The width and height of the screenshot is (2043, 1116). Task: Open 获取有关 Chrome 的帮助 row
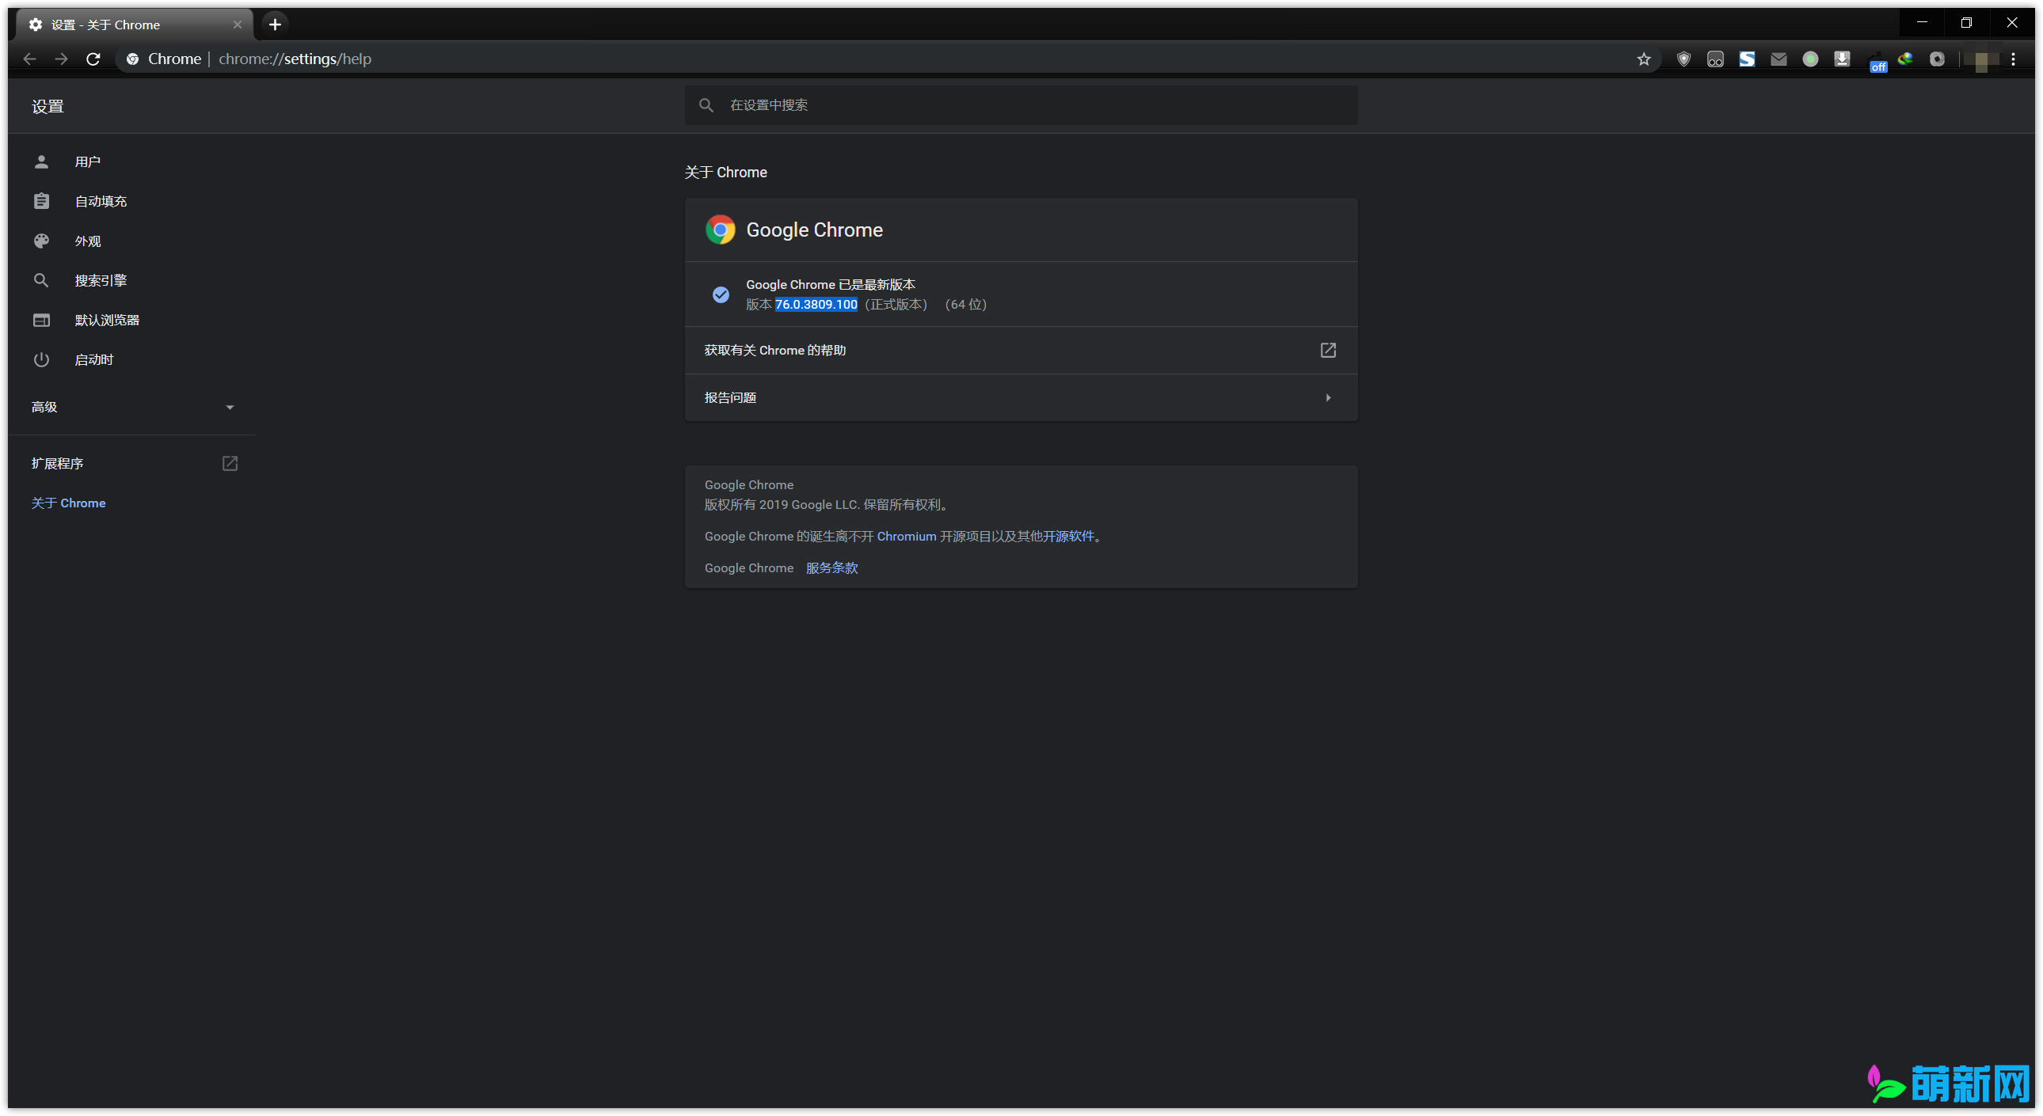pyautogui.click(x=1021, y=351)
